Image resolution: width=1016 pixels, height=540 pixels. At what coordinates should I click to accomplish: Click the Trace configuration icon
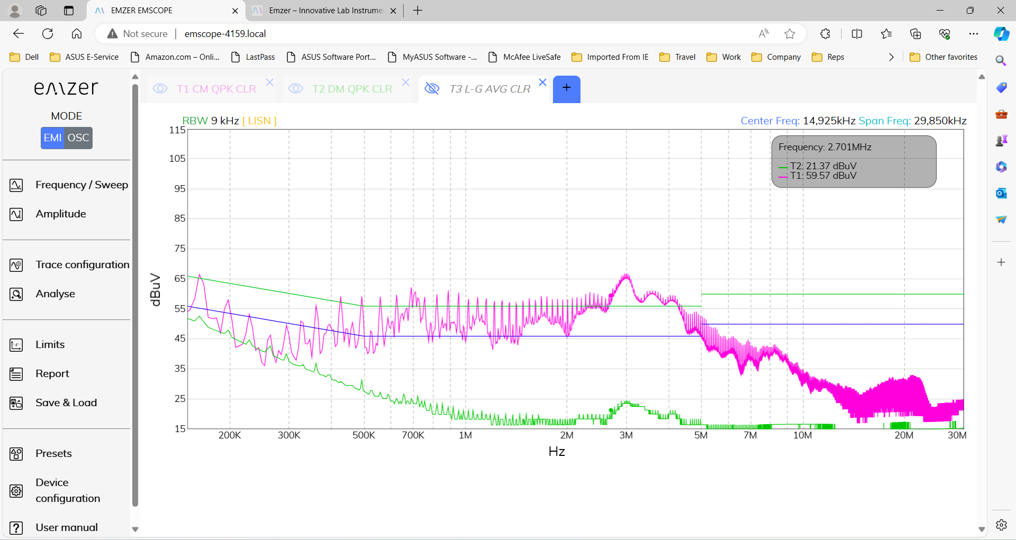pyautogui.click(x=16, y=265)
